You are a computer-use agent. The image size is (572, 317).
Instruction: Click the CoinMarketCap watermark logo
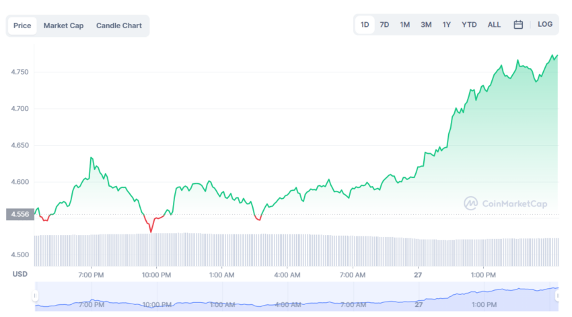[x=505, y=203]
